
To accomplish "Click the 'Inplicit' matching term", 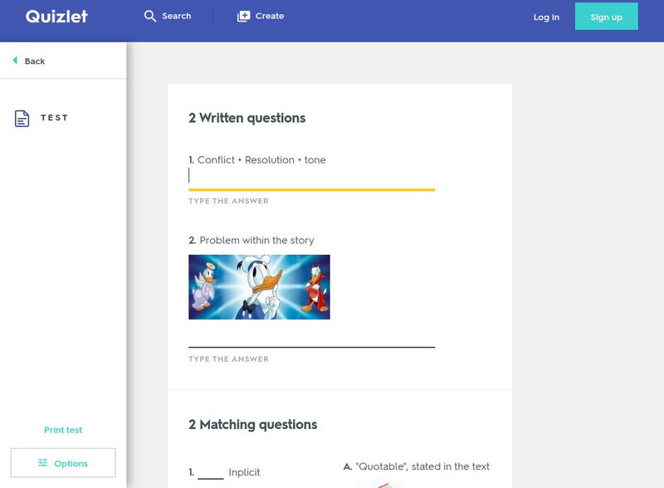I will [x=244, y=472].
